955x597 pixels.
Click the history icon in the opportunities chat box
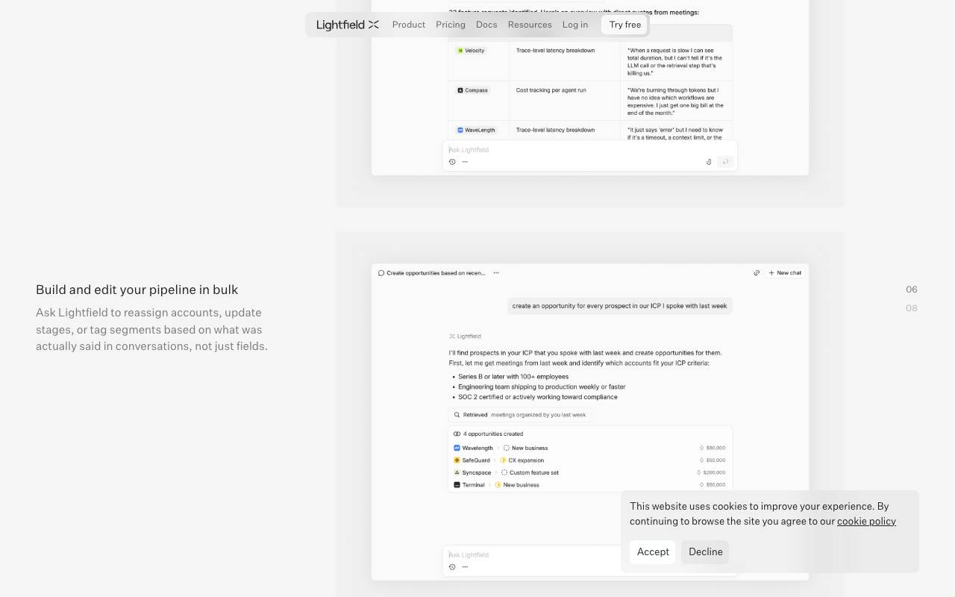[452, 567]
